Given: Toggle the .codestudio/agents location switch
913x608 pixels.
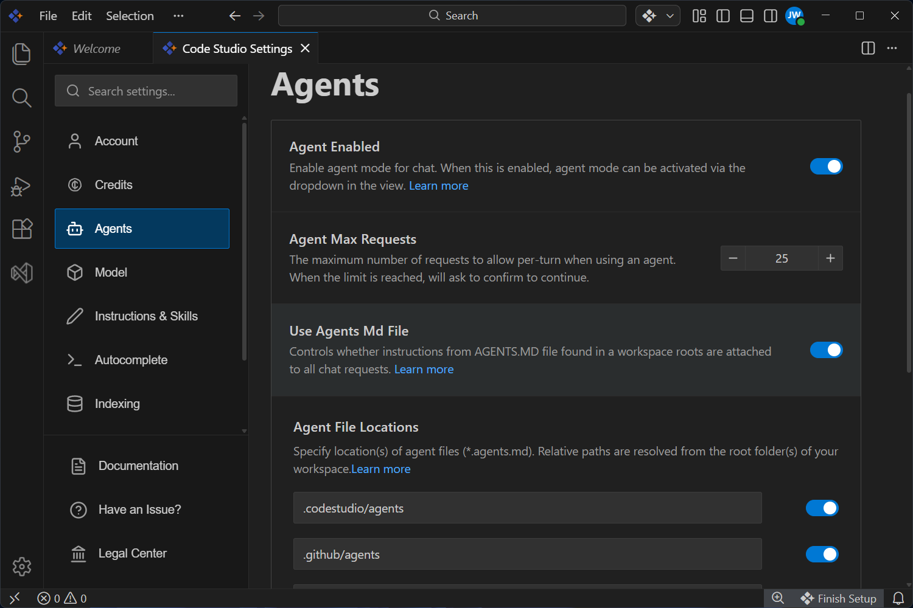Looking at the screenshot, I should [x=822, y=508].
